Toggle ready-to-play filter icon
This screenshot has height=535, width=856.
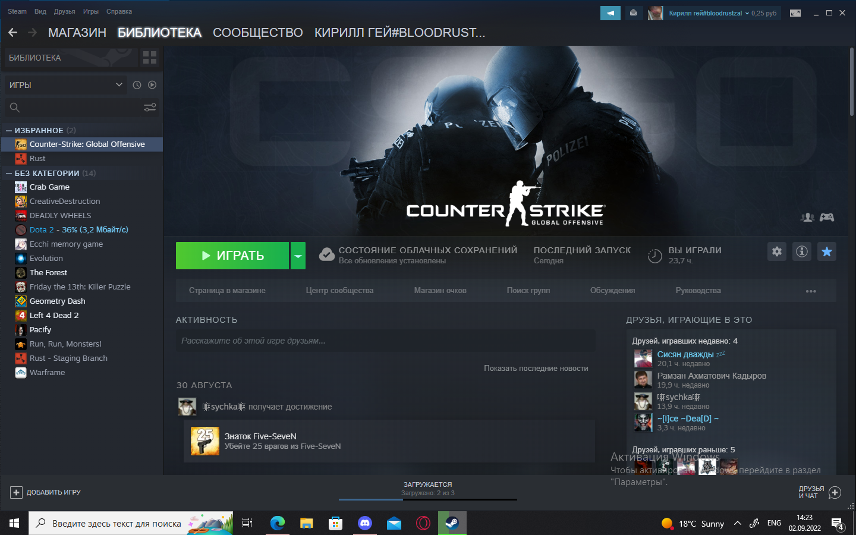pos(152,85)
